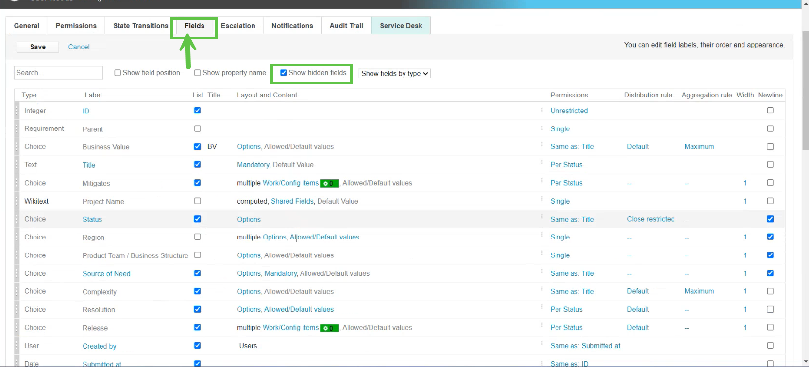
Task: Click the green badge in the Mitigates row
Action: tap(330, 183)
